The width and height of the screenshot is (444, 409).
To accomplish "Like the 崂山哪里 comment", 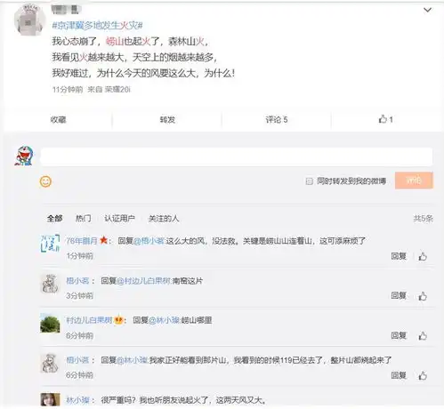I will [423, 335].
